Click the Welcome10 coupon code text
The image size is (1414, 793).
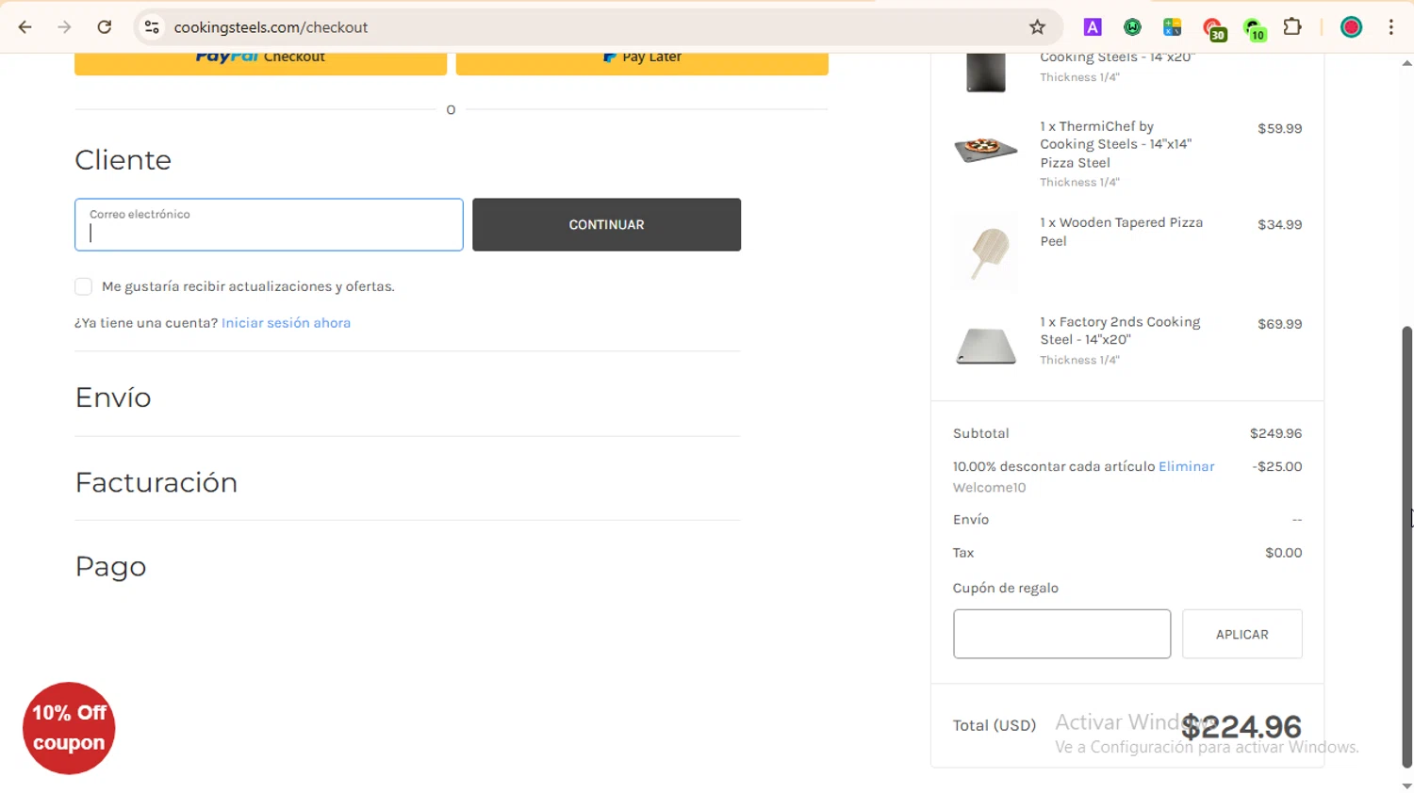coord(989,487)
